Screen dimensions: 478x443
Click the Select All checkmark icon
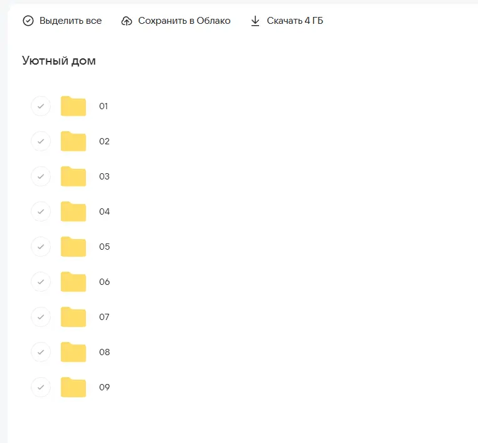(28, 21)
